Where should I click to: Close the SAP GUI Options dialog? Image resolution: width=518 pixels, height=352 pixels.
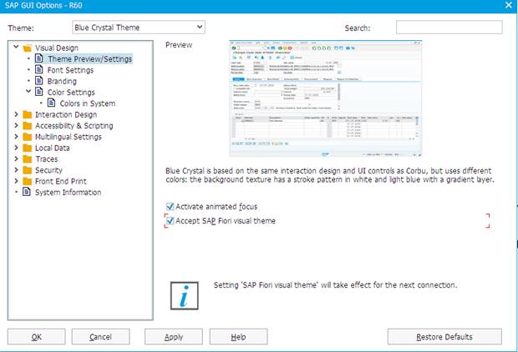(x=509, y=5)
